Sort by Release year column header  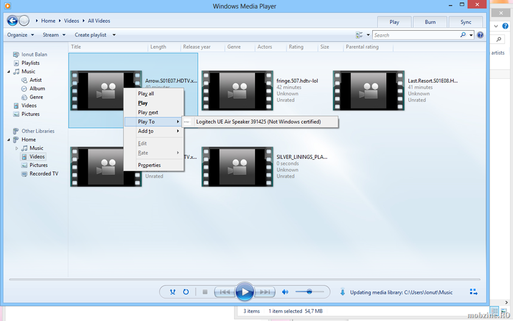[202, 47]
